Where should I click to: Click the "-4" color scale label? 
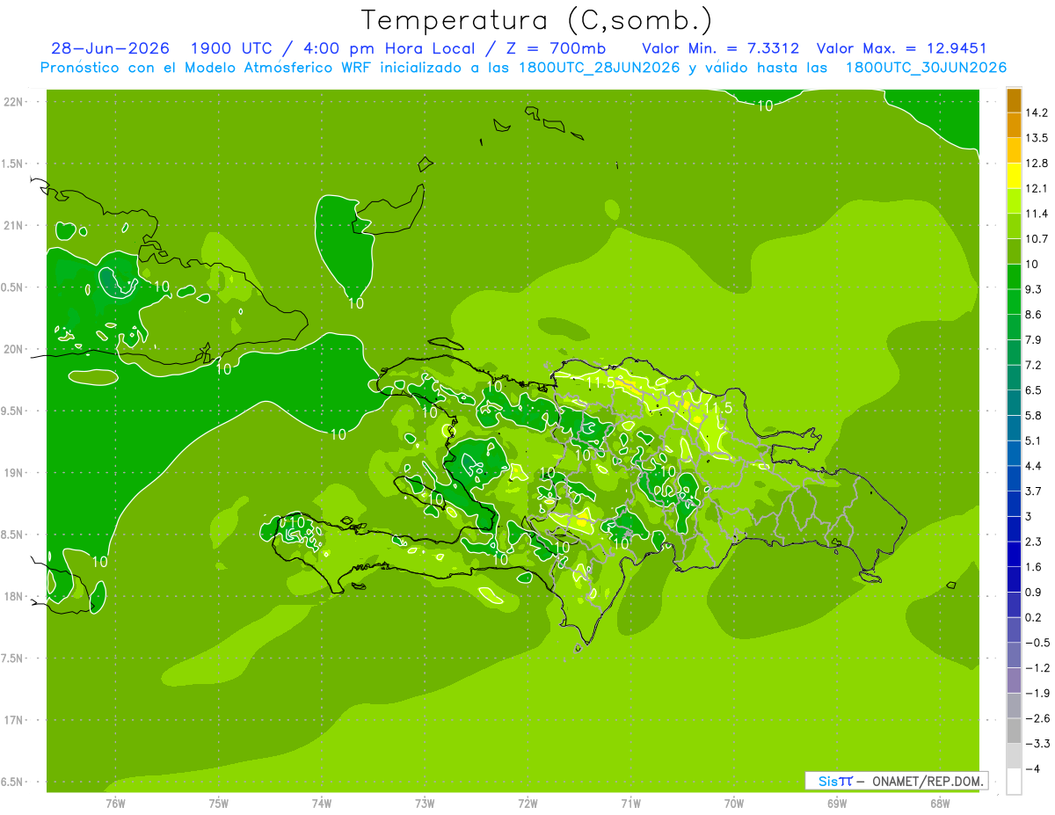(1032, 769)
